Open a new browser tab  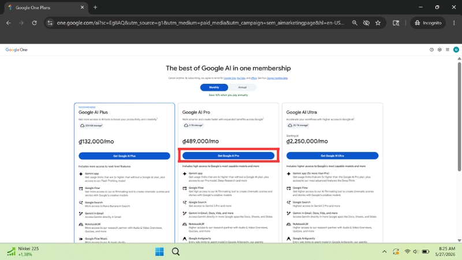95,8
